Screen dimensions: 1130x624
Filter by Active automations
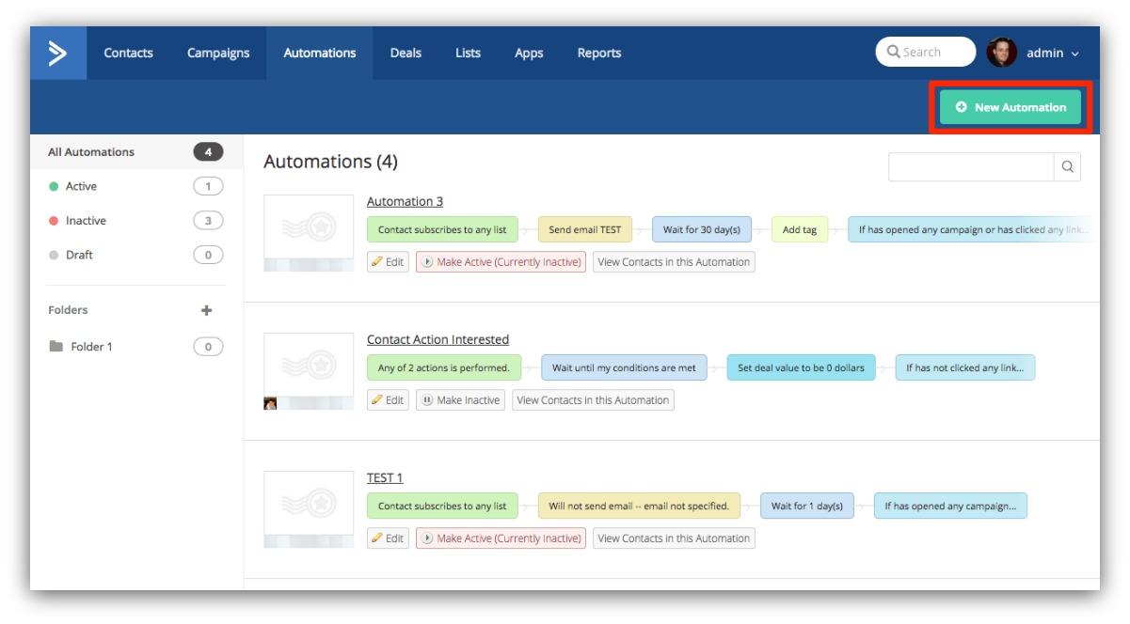point(81,186)
